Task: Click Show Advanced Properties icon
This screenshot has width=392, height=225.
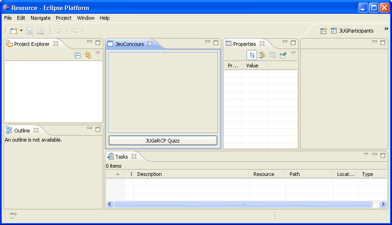Action: [262, 55]
